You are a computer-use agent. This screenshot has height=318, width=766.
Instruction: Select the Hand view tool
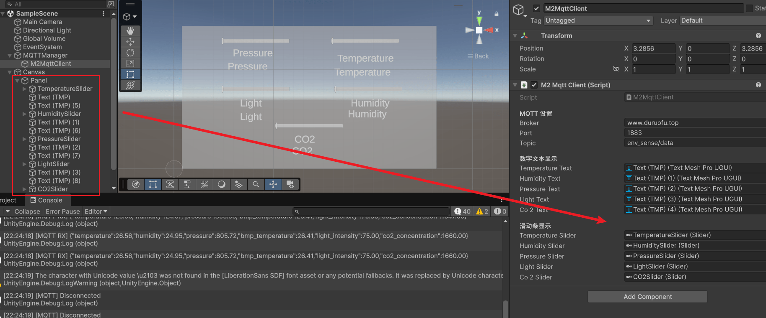(x=130, y=31)
